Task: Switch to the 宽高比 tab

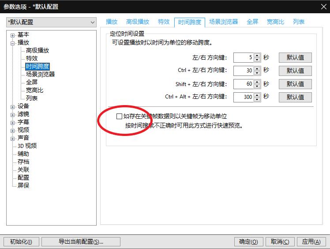Action: coord(275,22)
